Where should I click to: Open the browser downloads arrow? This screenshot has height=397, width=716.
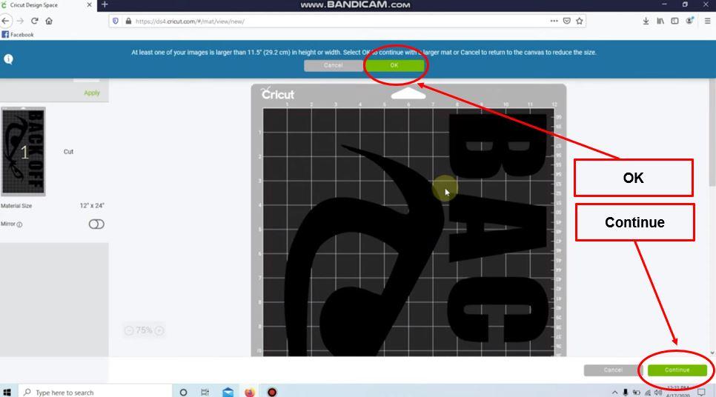(x=646, y=21)
